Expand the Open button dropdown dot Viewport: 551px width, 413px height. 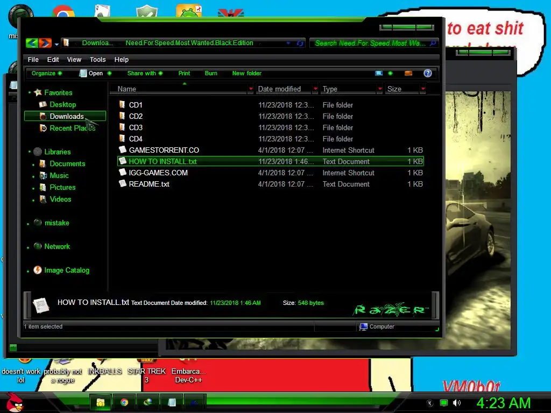pos(109,73)
